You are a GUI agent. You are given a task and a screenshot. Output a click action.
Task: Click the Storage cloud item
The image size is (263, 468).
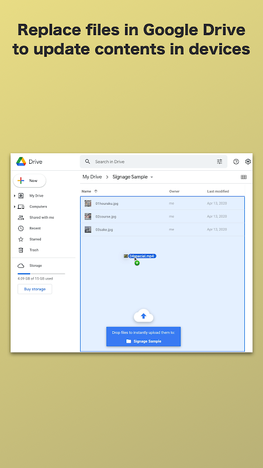[30, 266]
